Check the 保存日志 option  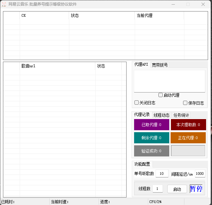click(185, 103)
